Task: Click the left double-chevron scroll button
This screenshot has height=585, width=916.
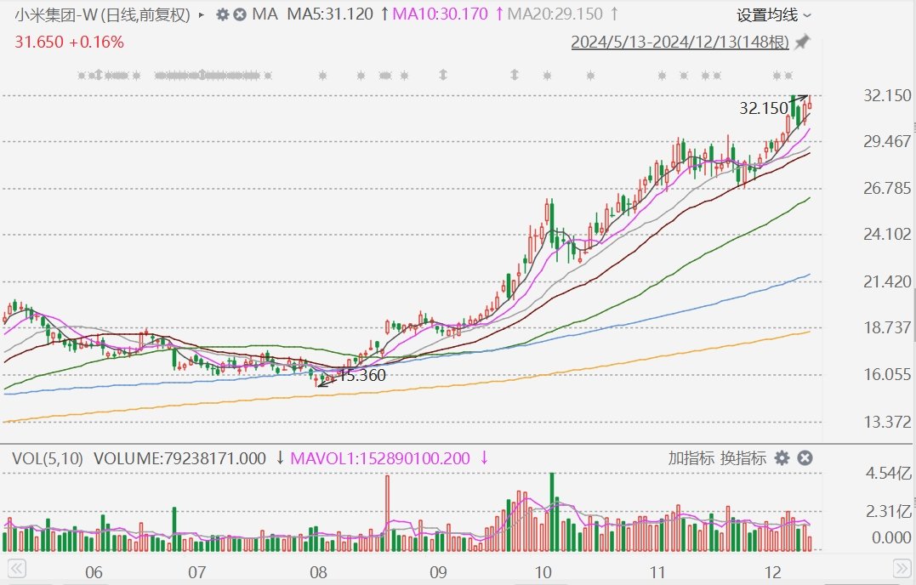Action: click(16, 568)
